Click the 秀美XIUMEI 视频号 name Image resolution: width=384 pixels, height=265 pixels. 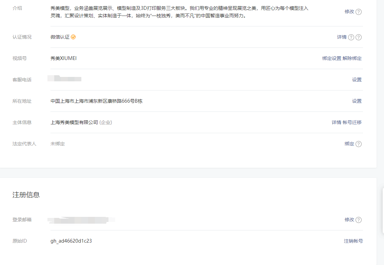[63, 58]
